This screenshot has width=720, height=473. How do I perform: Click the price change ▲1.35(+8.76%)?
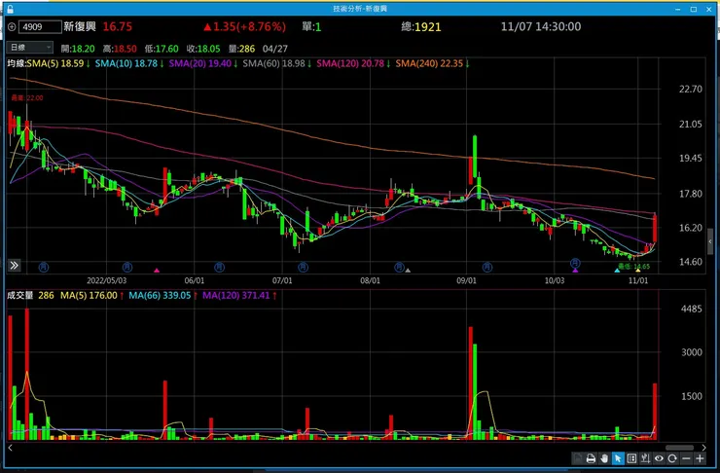[x=244, y=26]
